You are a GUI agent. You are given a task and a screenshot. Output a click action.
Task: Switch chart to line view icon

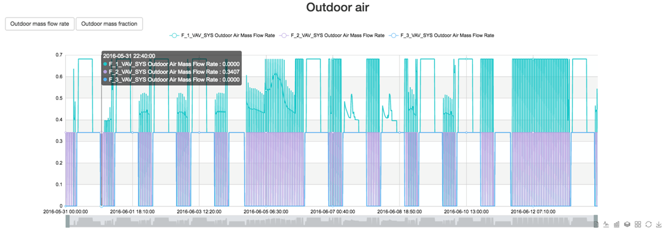click(x=606, y=224)
